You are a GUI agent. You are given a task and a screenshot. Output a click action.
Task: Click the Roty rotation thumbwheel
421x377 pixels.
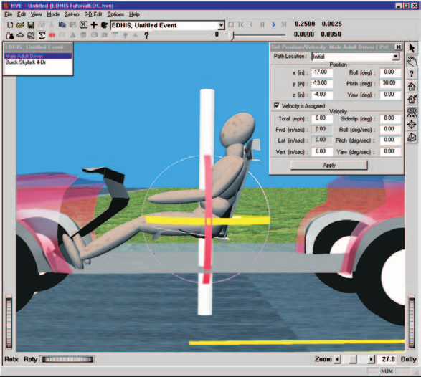[x=67, y=359]
